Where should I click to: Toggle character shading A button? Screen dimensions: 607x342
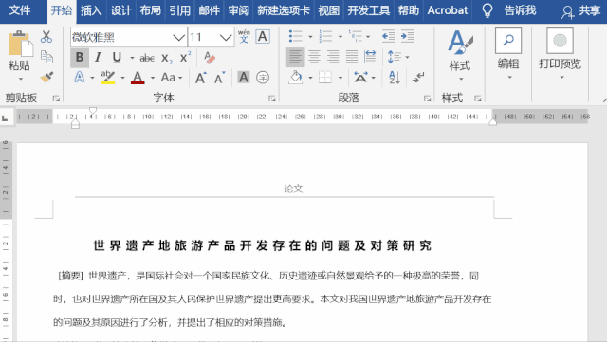point(244,78)
